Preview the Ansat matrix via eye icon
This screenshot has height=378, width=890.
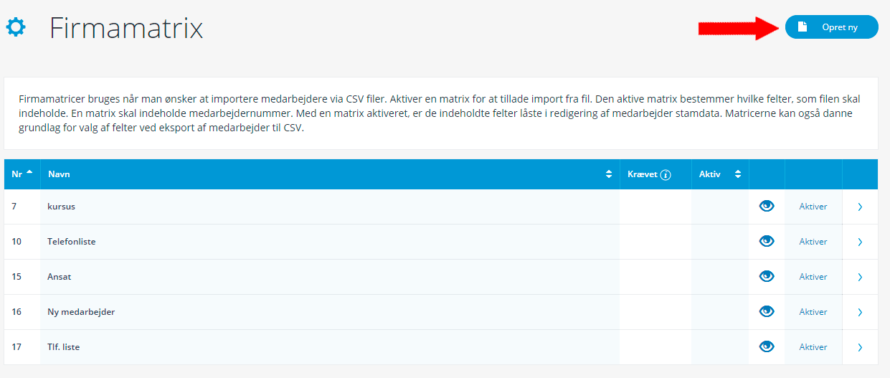click(767, 277)
